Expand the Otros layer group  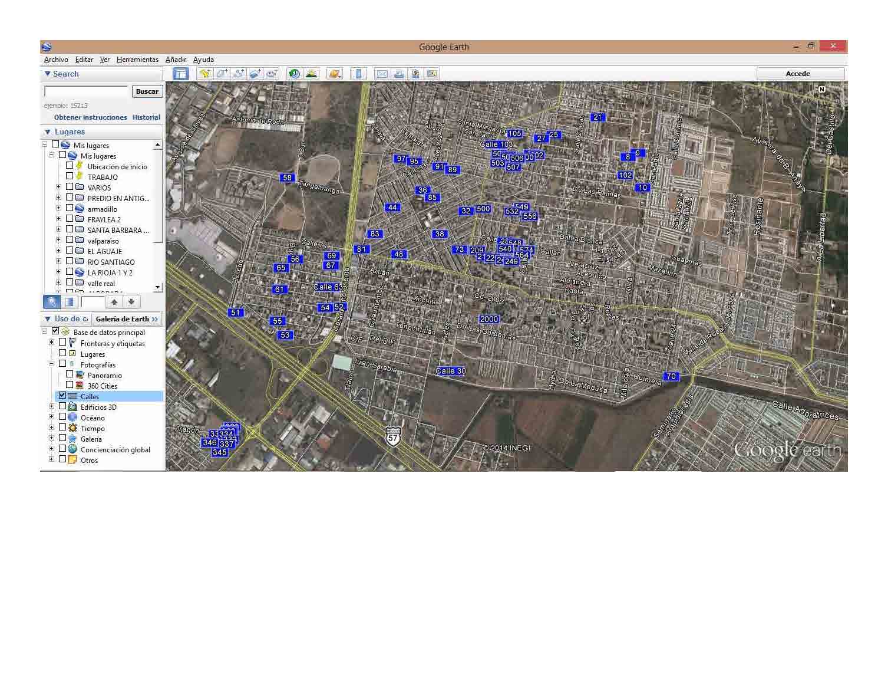(51, 459)
